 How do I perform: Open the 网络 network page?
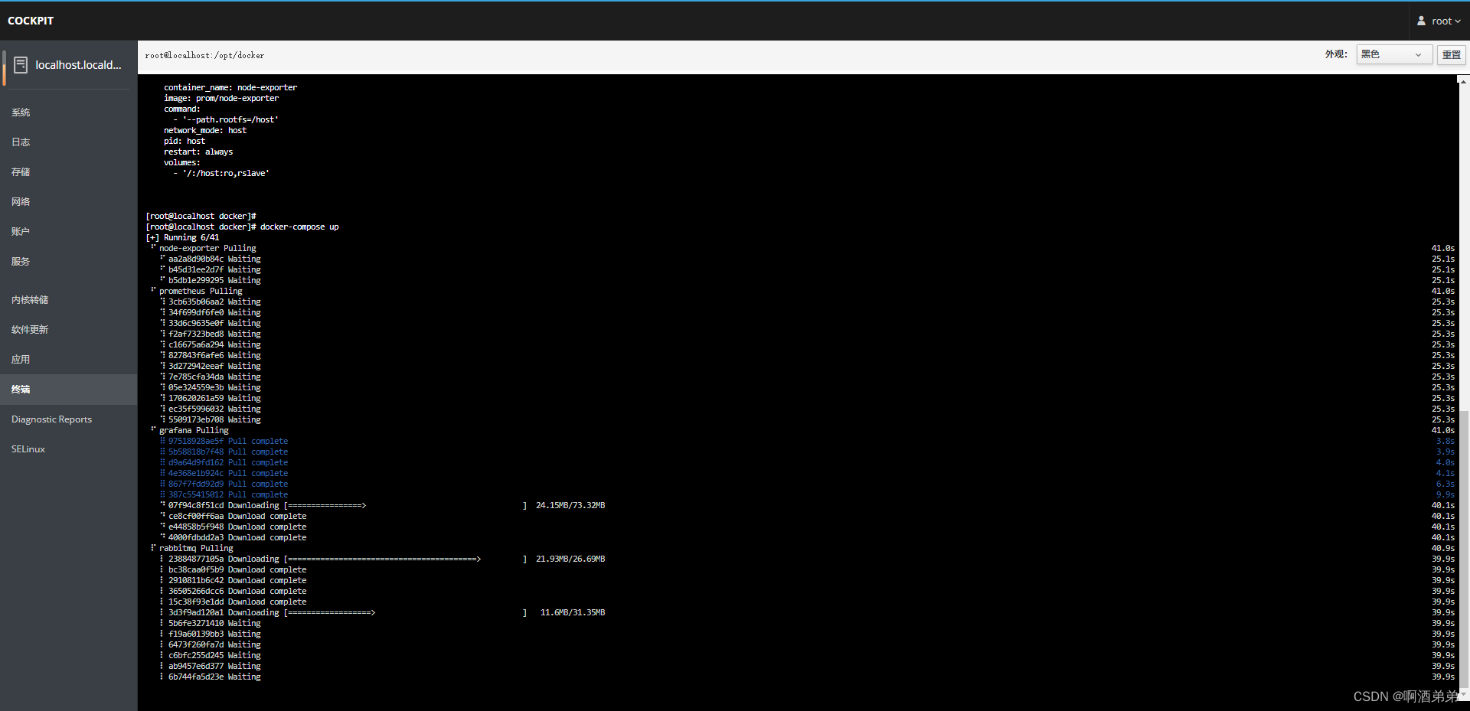point(21,201)
